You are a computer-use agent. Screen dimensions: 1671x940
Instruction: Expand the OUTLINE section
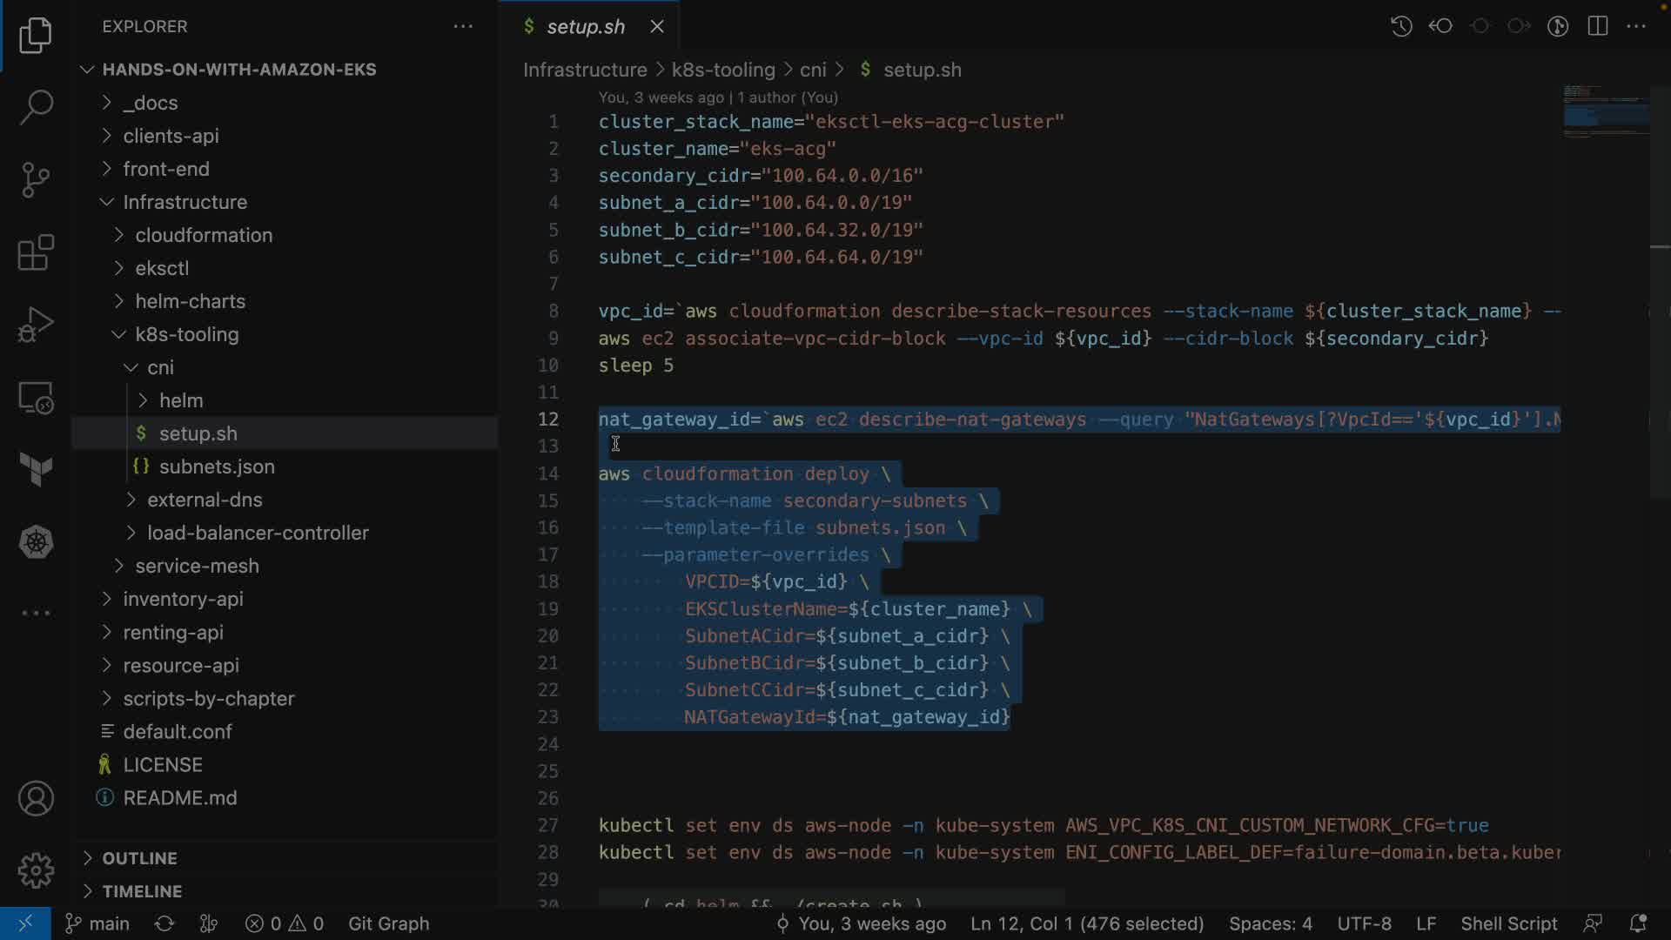point(139,858)
